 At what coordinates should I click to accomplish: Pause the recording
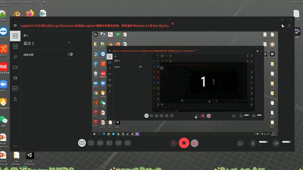point(173,143)
